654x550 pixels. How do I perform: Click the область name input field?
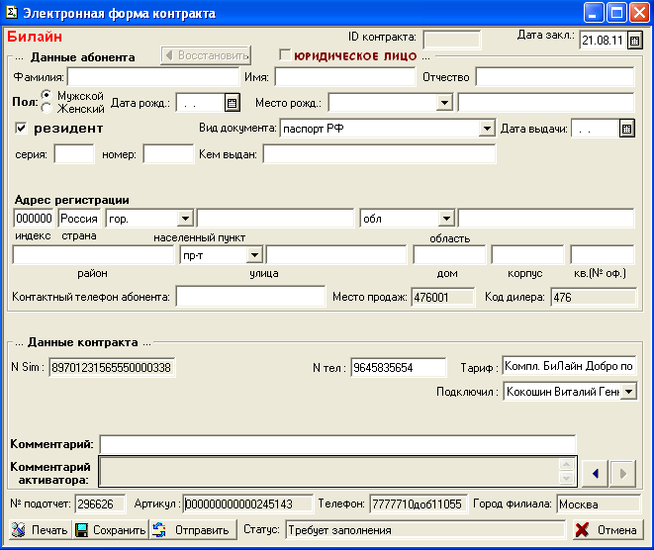point(546,218)
